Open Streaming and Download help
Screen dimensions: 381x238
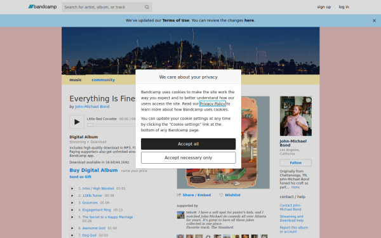291,218
